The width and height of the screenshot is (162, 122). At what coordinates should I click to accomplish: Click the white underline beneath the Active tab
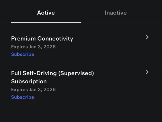(46, 22)
